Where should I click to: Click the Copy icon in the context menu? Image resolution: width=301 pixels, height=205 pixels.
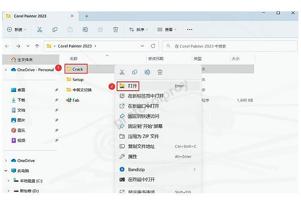tap(134, 72)
